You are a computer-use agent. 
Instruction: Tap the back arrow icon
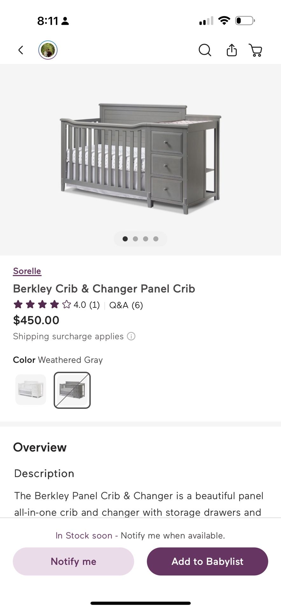coord(21,50)
